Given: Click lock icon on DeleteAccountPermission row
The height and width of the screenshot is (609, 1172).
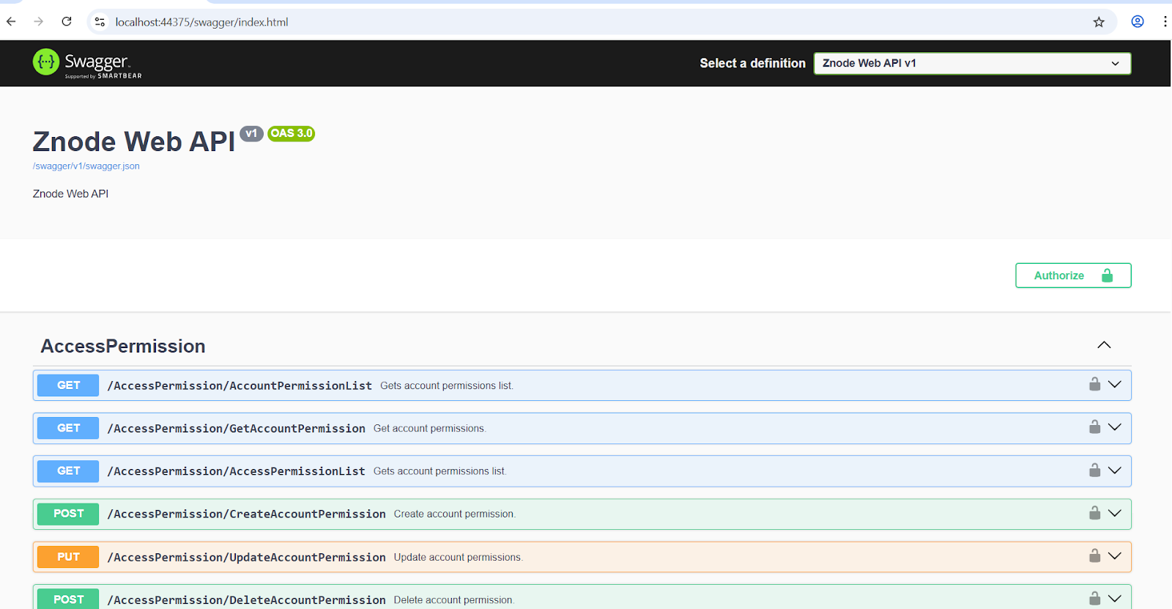Looking at the screenshot, I should [1094, 598].
